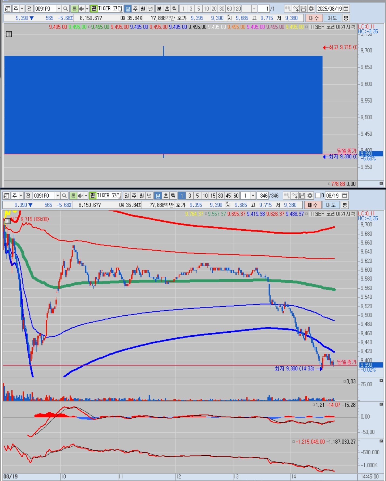Click the window layout icon at lower chart's left

coord(6,196)
